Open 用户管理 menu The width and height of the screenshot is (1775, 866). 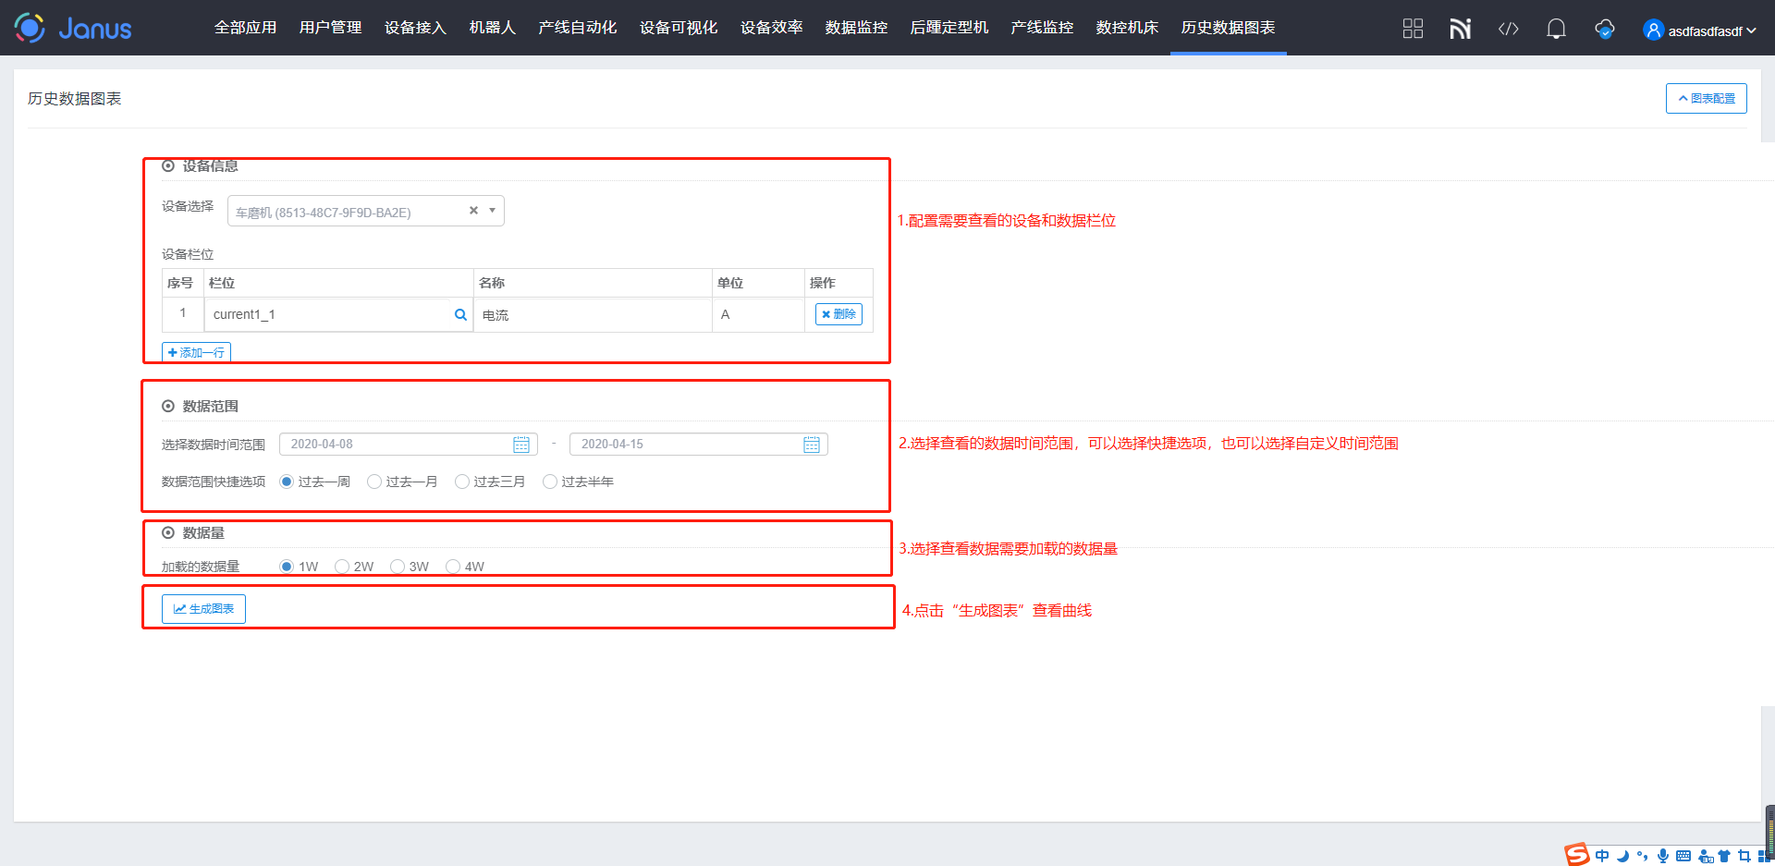331,28
